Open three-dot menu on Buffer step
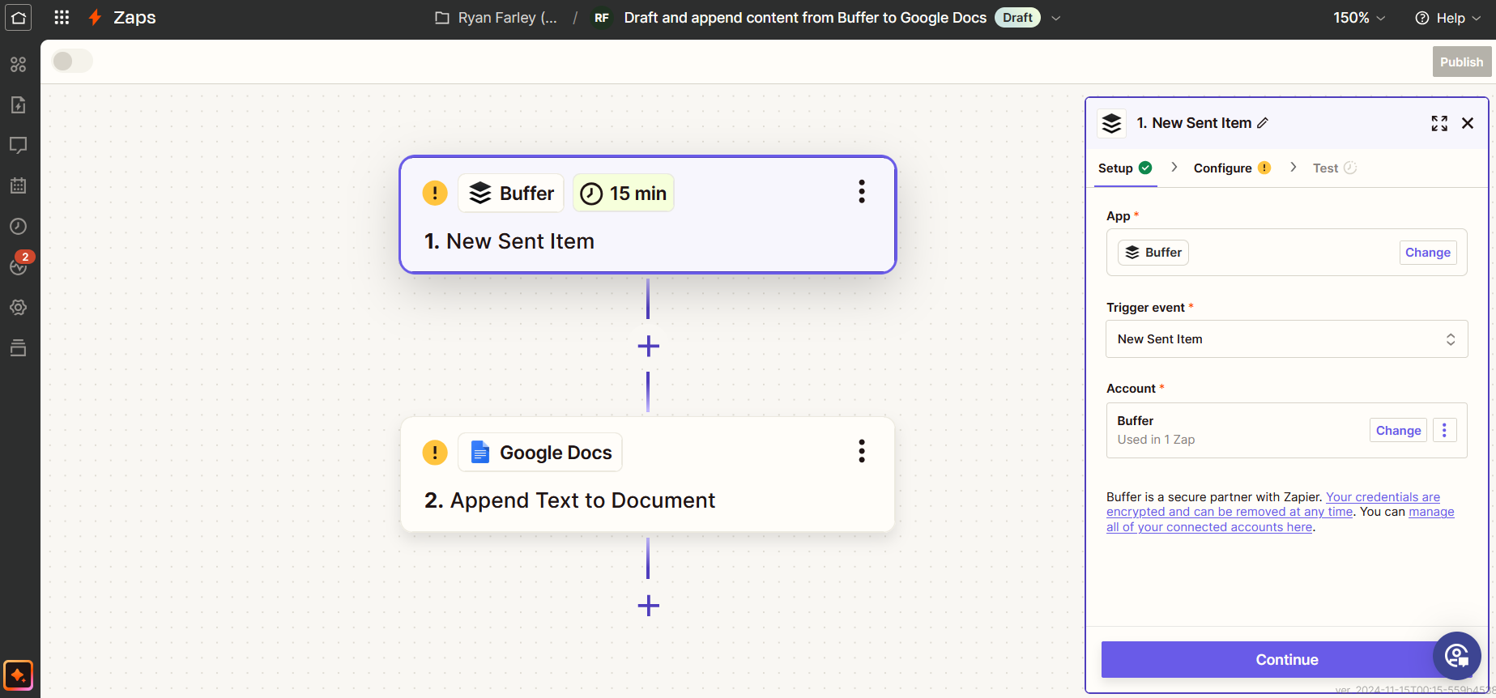Viewport: 1496px width, 698px height. [861, 192]
